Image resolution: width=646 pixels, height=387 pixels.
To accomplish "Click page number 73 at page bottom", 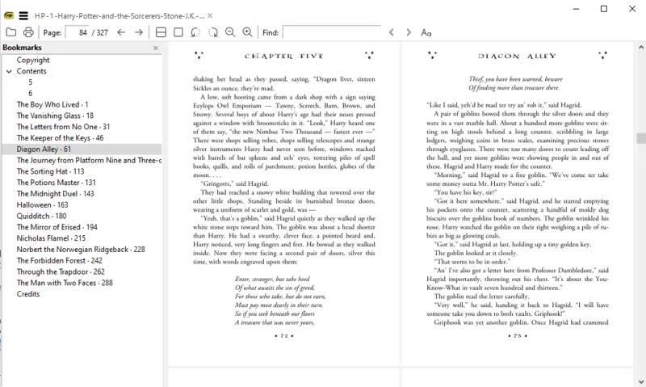I will [x=518, y=336].
